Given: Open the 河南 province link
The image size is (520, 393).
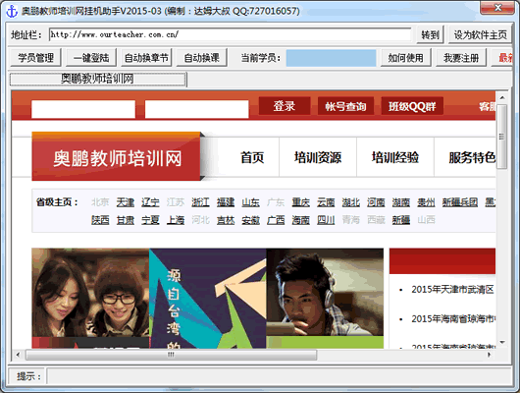Looking at the screenshot, I should click(376, 202).
